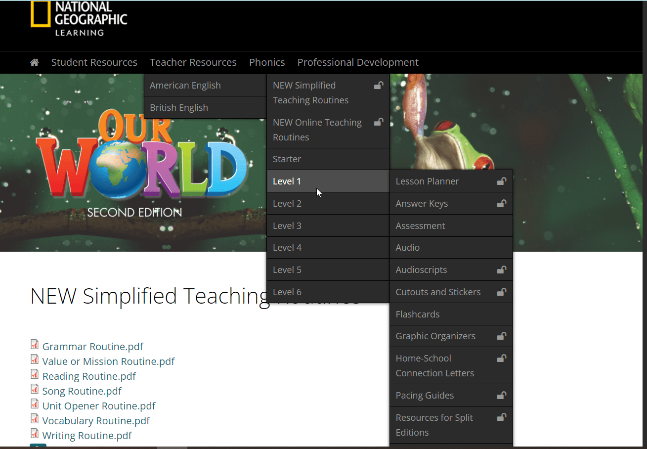Click the lock icon next to Answer Keys
The height and width of the screenshot is (449, 647).
click(501, 203)
